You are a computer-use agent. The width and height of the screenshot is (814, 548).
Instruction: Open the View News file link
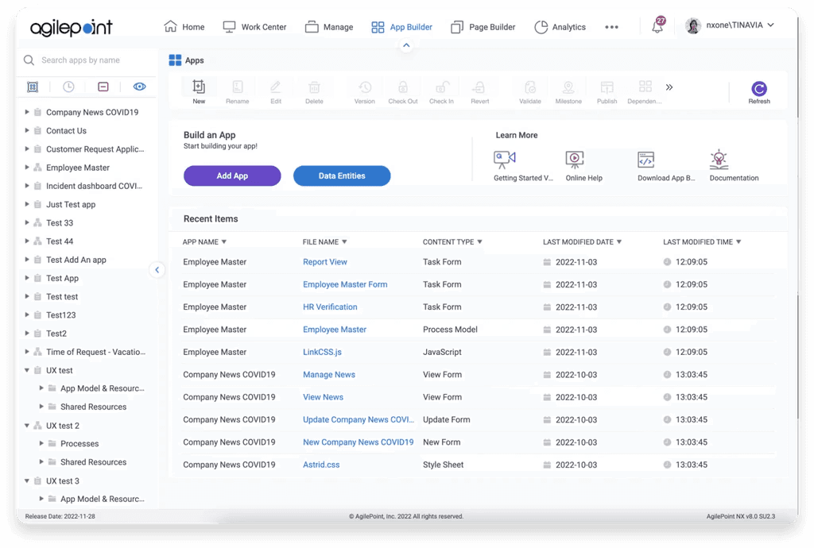(x=323, y=397)
